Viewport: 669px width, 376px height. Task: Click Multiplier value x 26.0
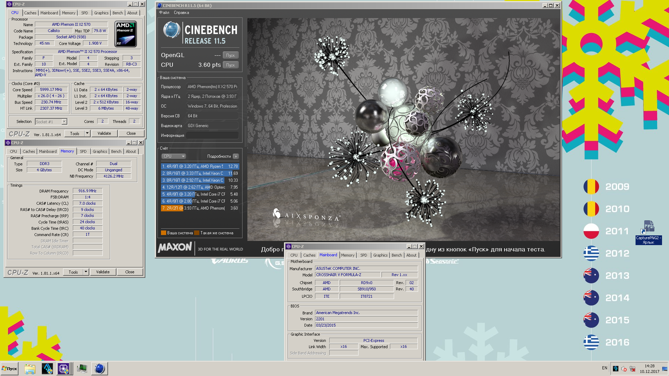click(x=51, y=96)
